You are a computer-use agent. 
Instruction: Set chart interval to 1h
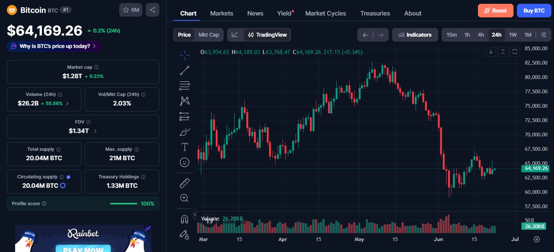(x=467, y=35)
